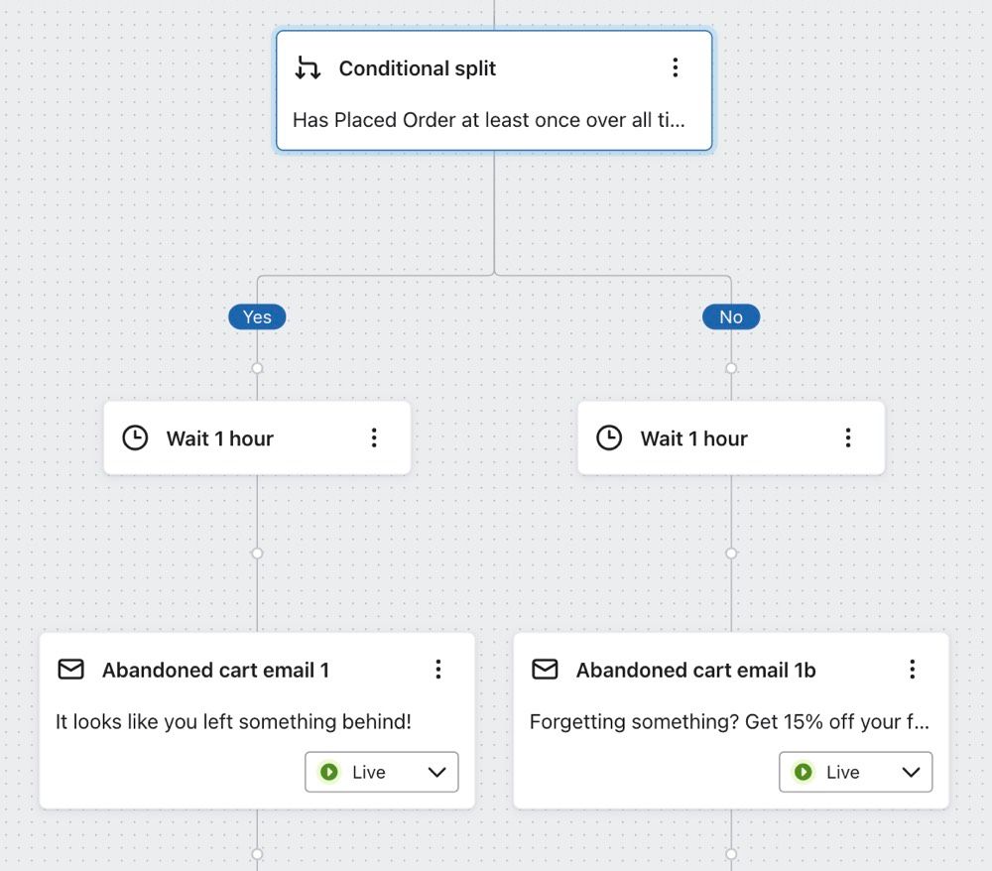Image resolution: width=992 pixels, height=871 pixels.
Task: Open the options menu on the Conditional split node
Action: [677, 67]
